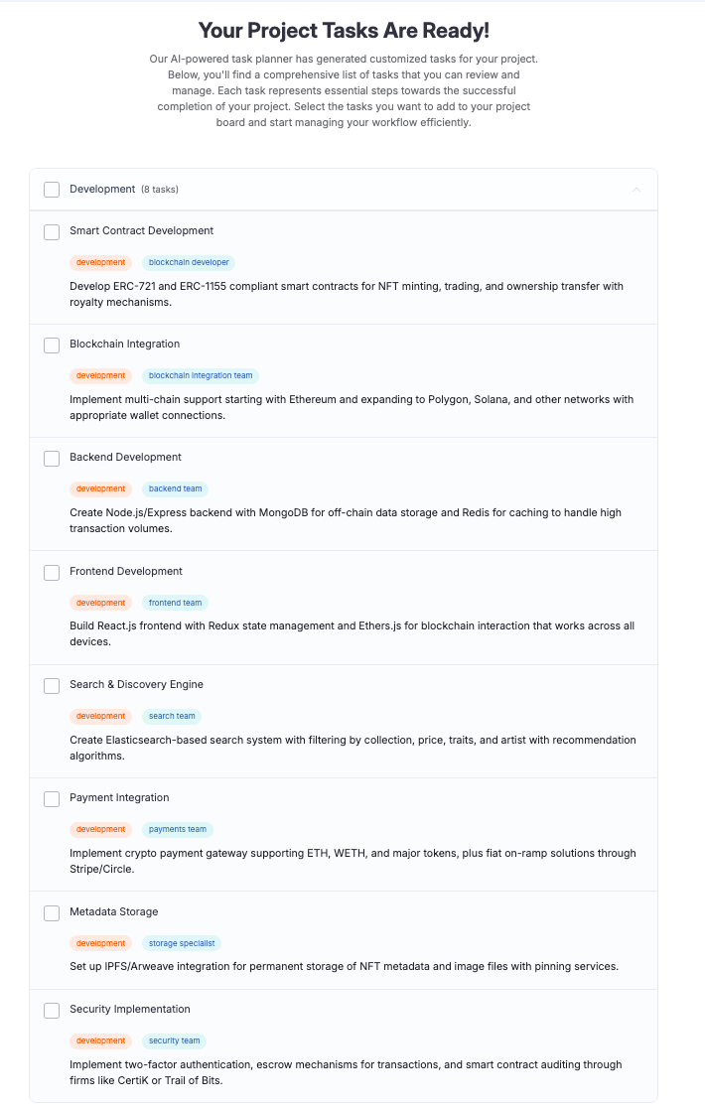Screen dimensions: 705x1106
Task: Check the Frontend Development task box
Action: click(52, 572)
